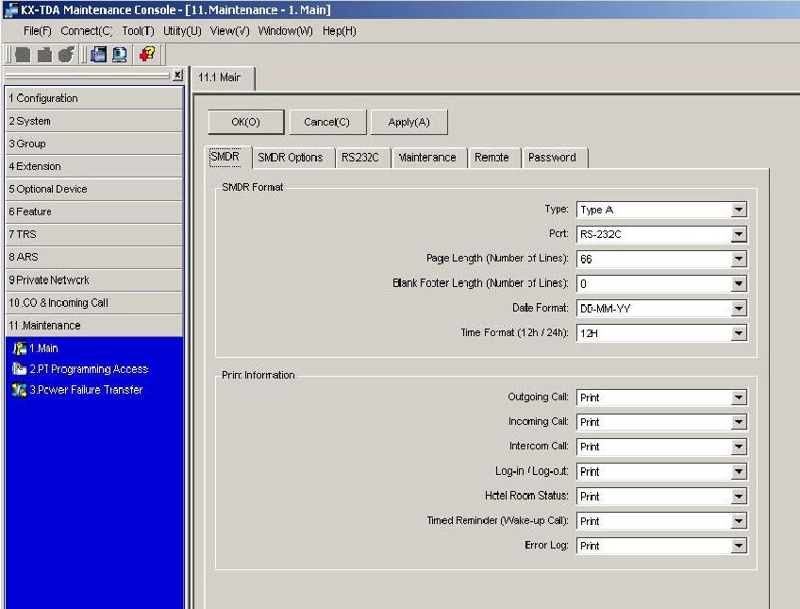
Task: Expand the Log-in / Log-out dropdown
Action: 738,471
